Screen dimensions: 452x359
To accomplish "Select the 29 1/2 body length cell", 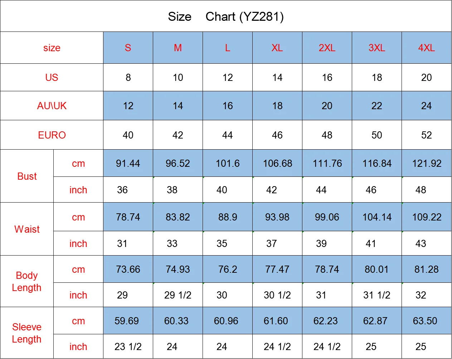I will [178, 295].
